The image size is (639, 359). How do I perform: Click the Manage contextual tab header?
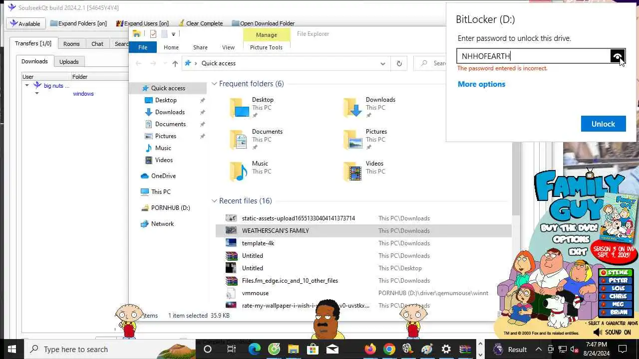point(266,35)
